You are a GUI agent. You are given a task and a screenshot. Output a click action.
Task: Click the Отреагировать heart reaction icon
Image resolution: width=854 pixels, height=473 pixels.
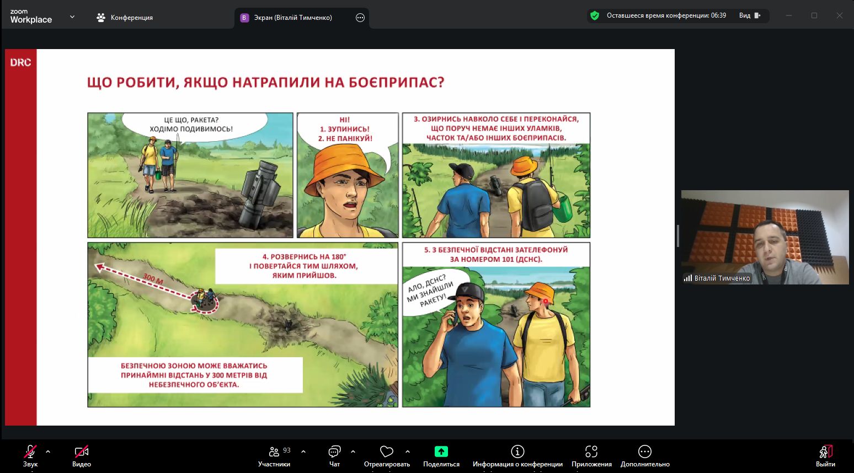pyautogui.click(x=387, y=452)
